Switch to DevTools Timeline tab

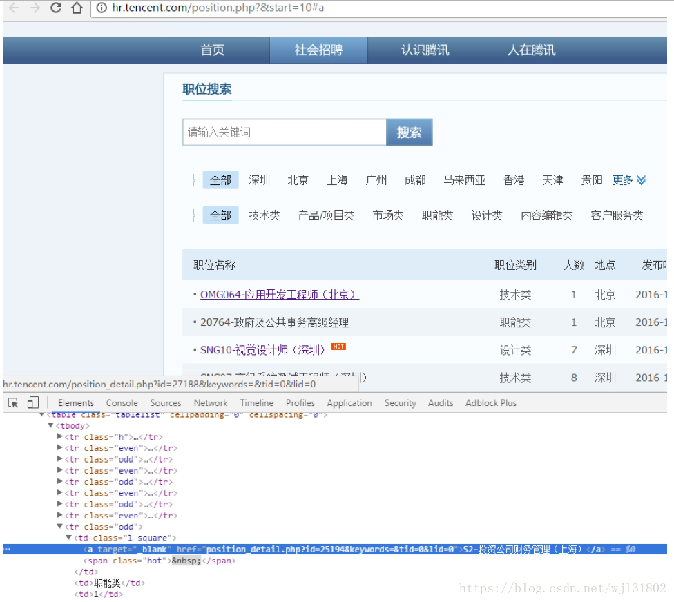pos(257,403)
